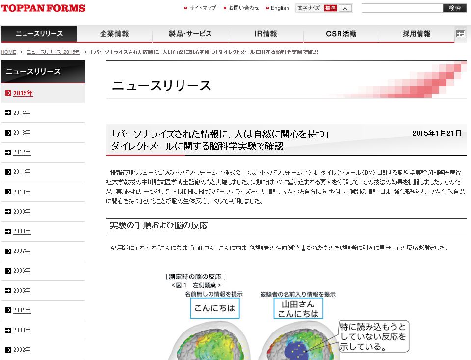This screenshot has width=471, height=360.
Task: Focus the site search input field
Action: tap(402, 8)
